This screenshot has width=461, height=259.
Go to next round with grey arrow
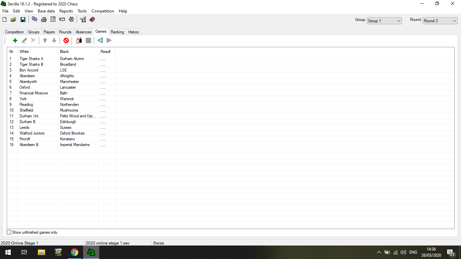pyautogui.click(x=109, y=40)
